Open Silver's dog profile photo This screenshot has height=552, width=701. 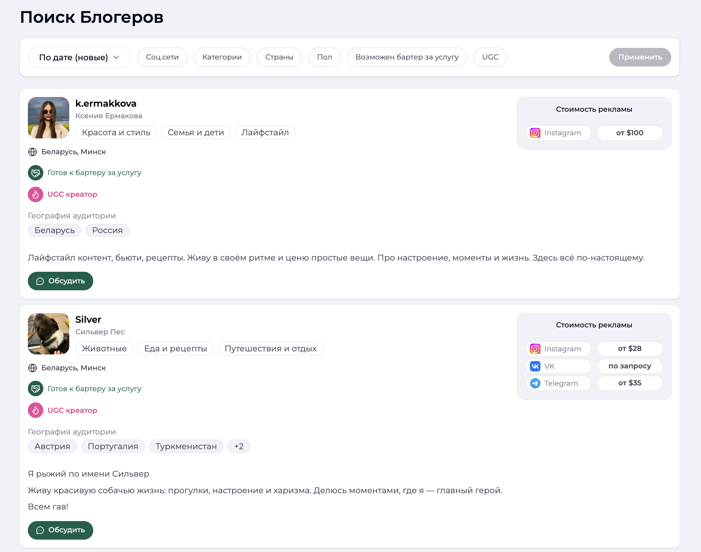48,334
